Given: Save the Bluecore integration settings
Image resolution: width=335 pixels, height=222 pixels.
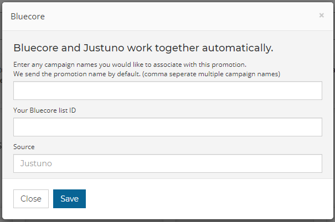Looking at the screenshot, I should (69, 199).
